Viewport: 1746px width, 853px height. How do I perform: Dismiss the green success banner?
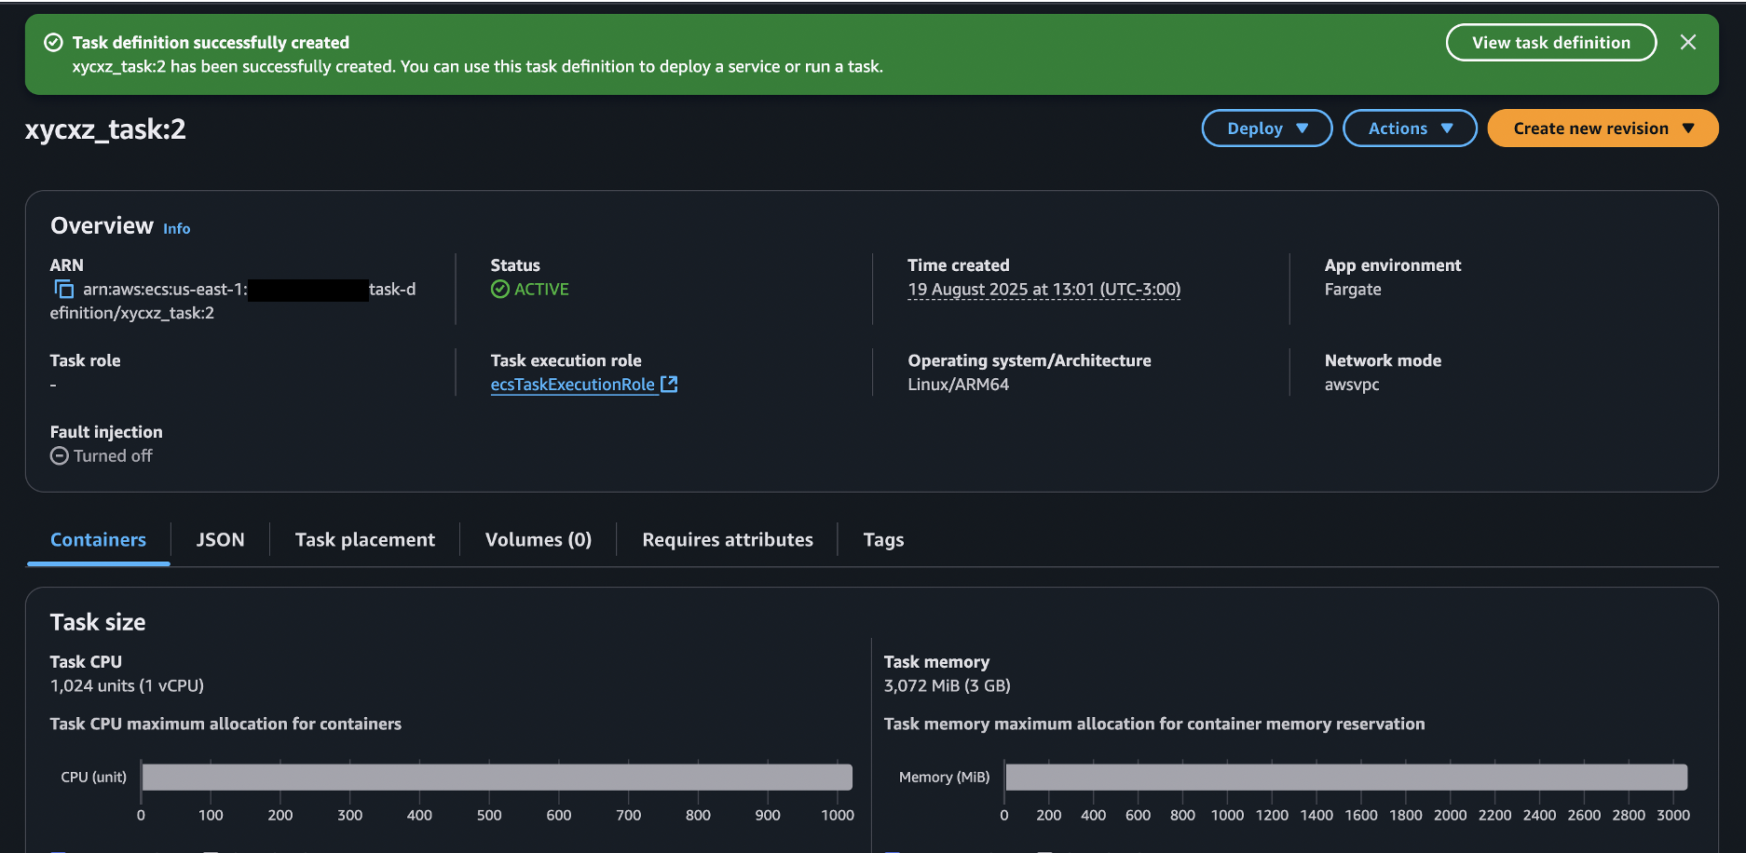tap(1687, 43)
